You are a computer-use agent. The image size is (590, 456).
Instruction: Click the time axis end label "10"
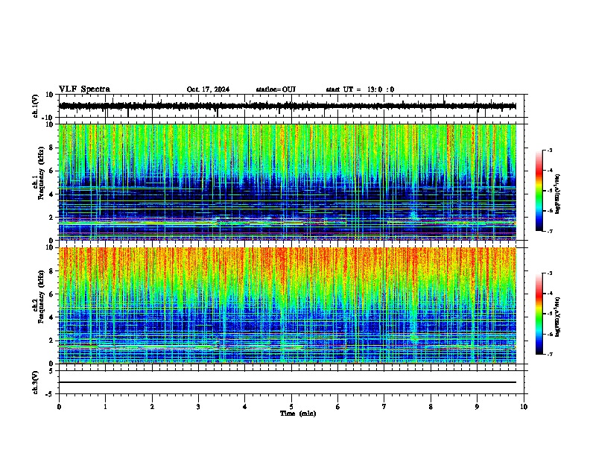(524, 407)
